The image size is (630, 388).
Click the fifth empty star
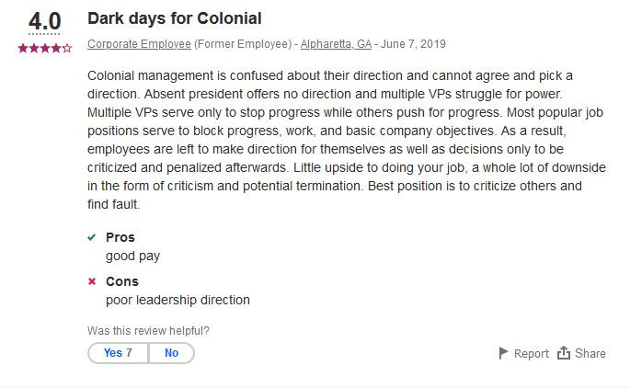tap(67, 48)
